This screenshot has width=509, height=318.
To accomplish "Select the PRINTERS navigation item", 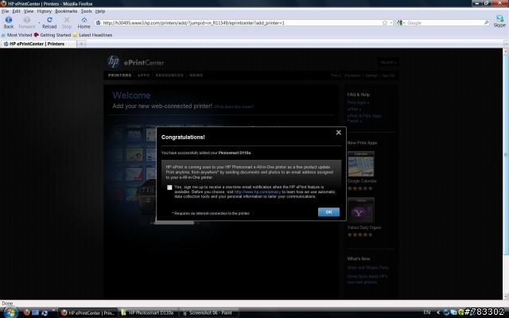I will (119, 76).
